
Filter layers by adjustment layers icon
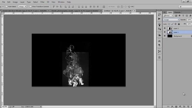[180, 16]
